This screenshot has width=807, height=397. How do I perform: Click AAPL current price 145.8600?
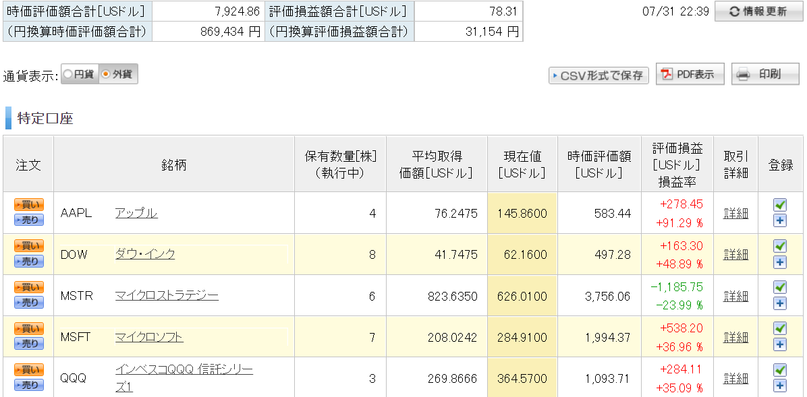click(x=522, y=213)
